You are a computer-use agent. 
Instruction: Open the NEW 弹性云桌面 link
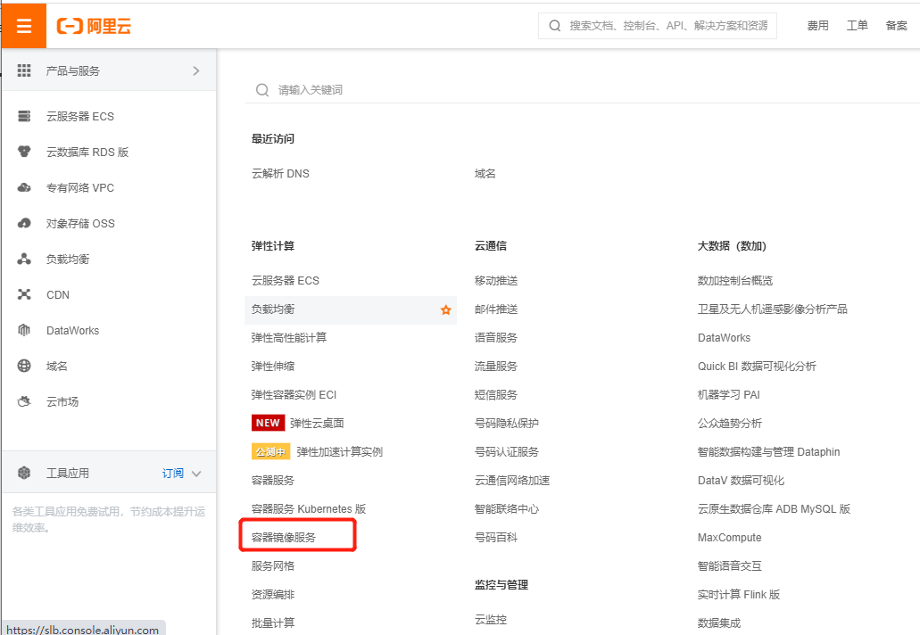point(317,424)
